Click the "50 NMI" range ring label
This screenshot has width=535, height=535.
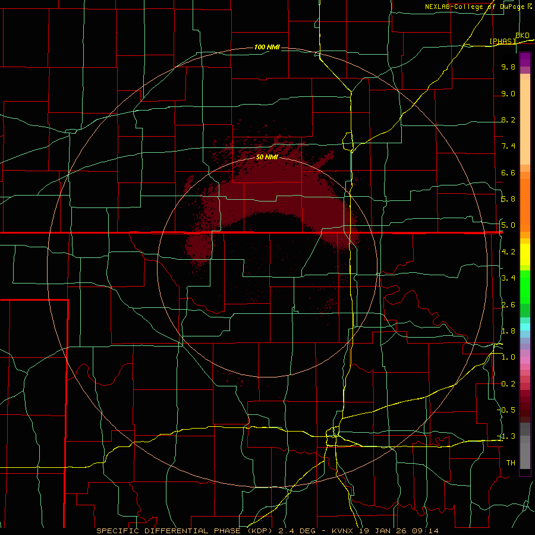tap(267, 157)
